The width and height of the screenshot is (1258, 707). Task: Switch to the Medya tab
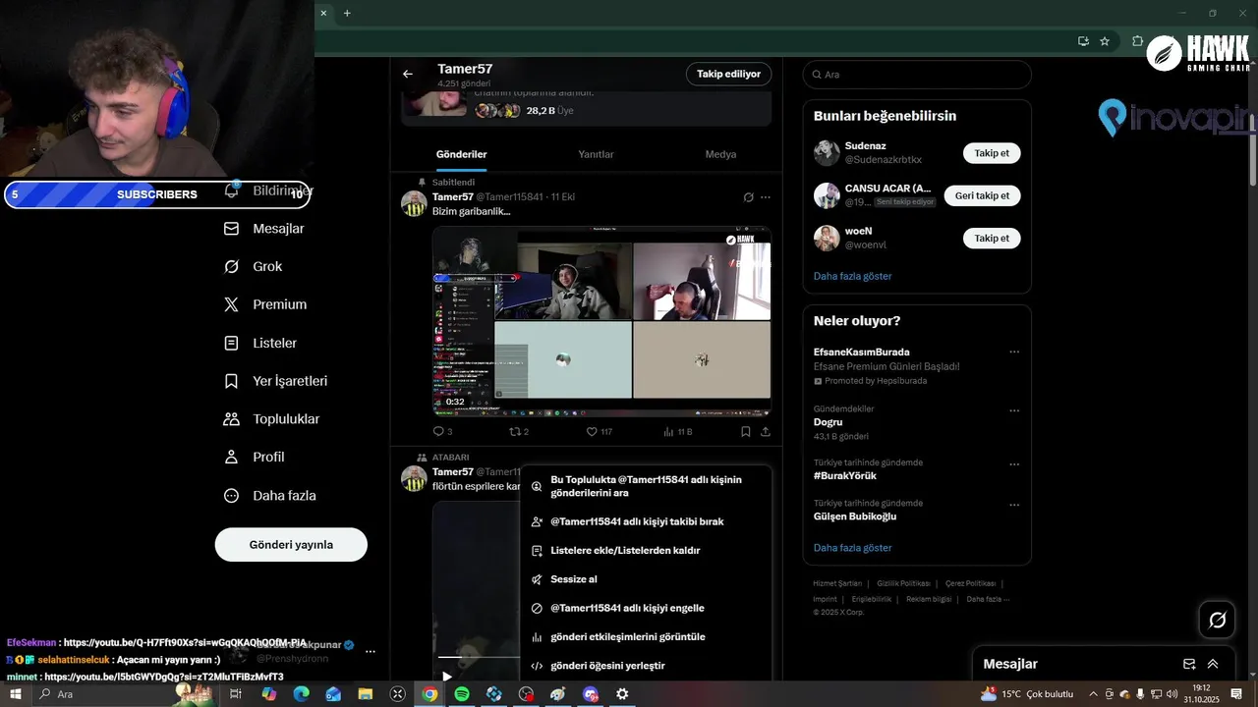[720, 154]
